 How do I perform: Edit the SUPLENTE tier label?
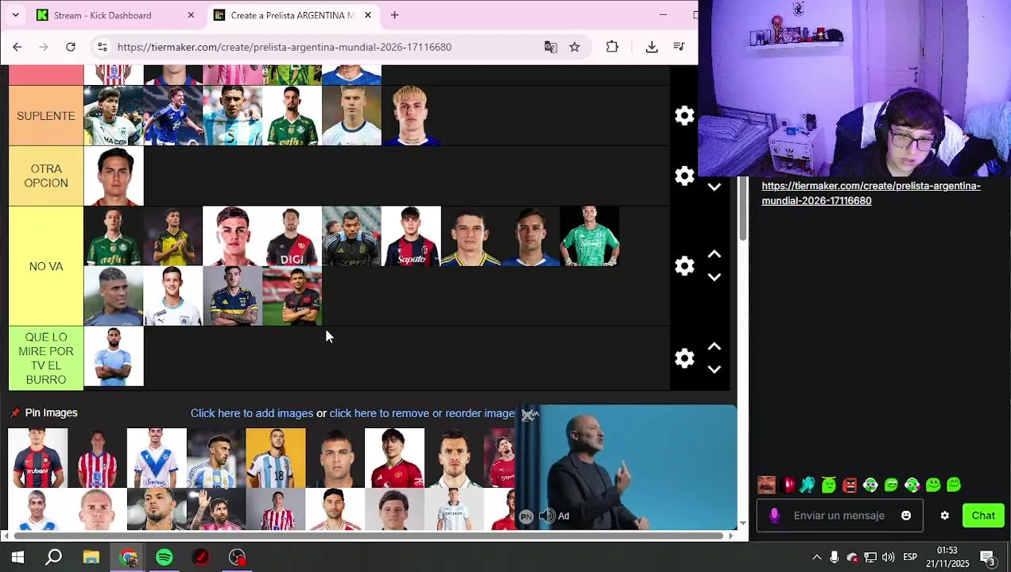[46, 116]
